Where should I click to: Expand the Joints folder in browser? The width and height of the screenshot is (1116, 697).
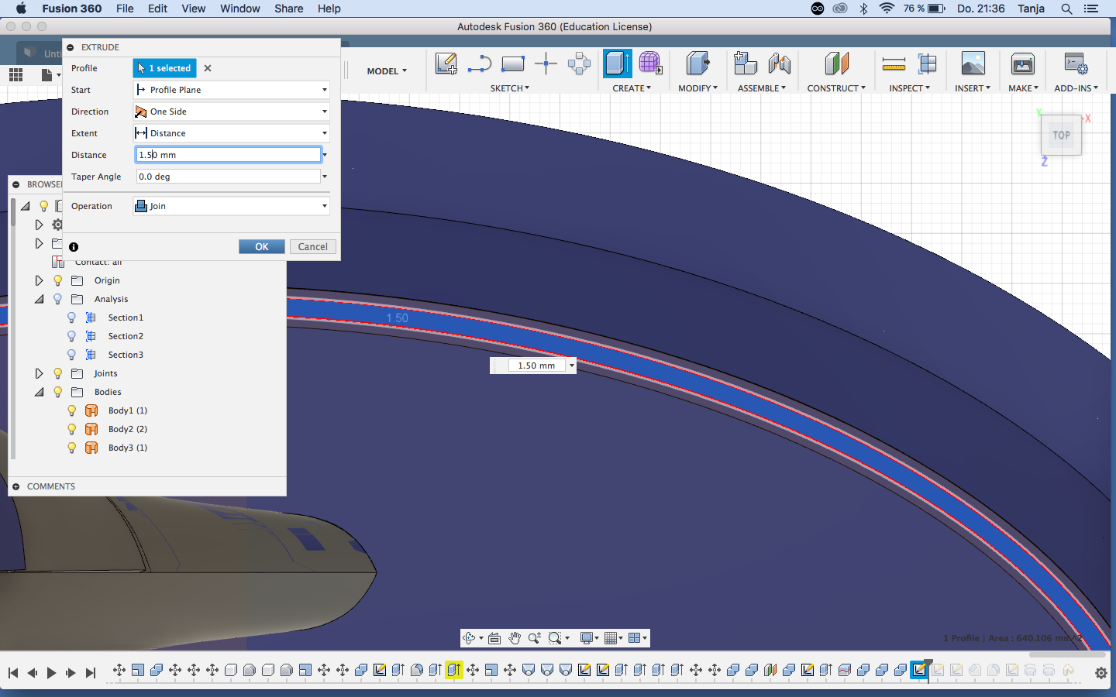39,373
